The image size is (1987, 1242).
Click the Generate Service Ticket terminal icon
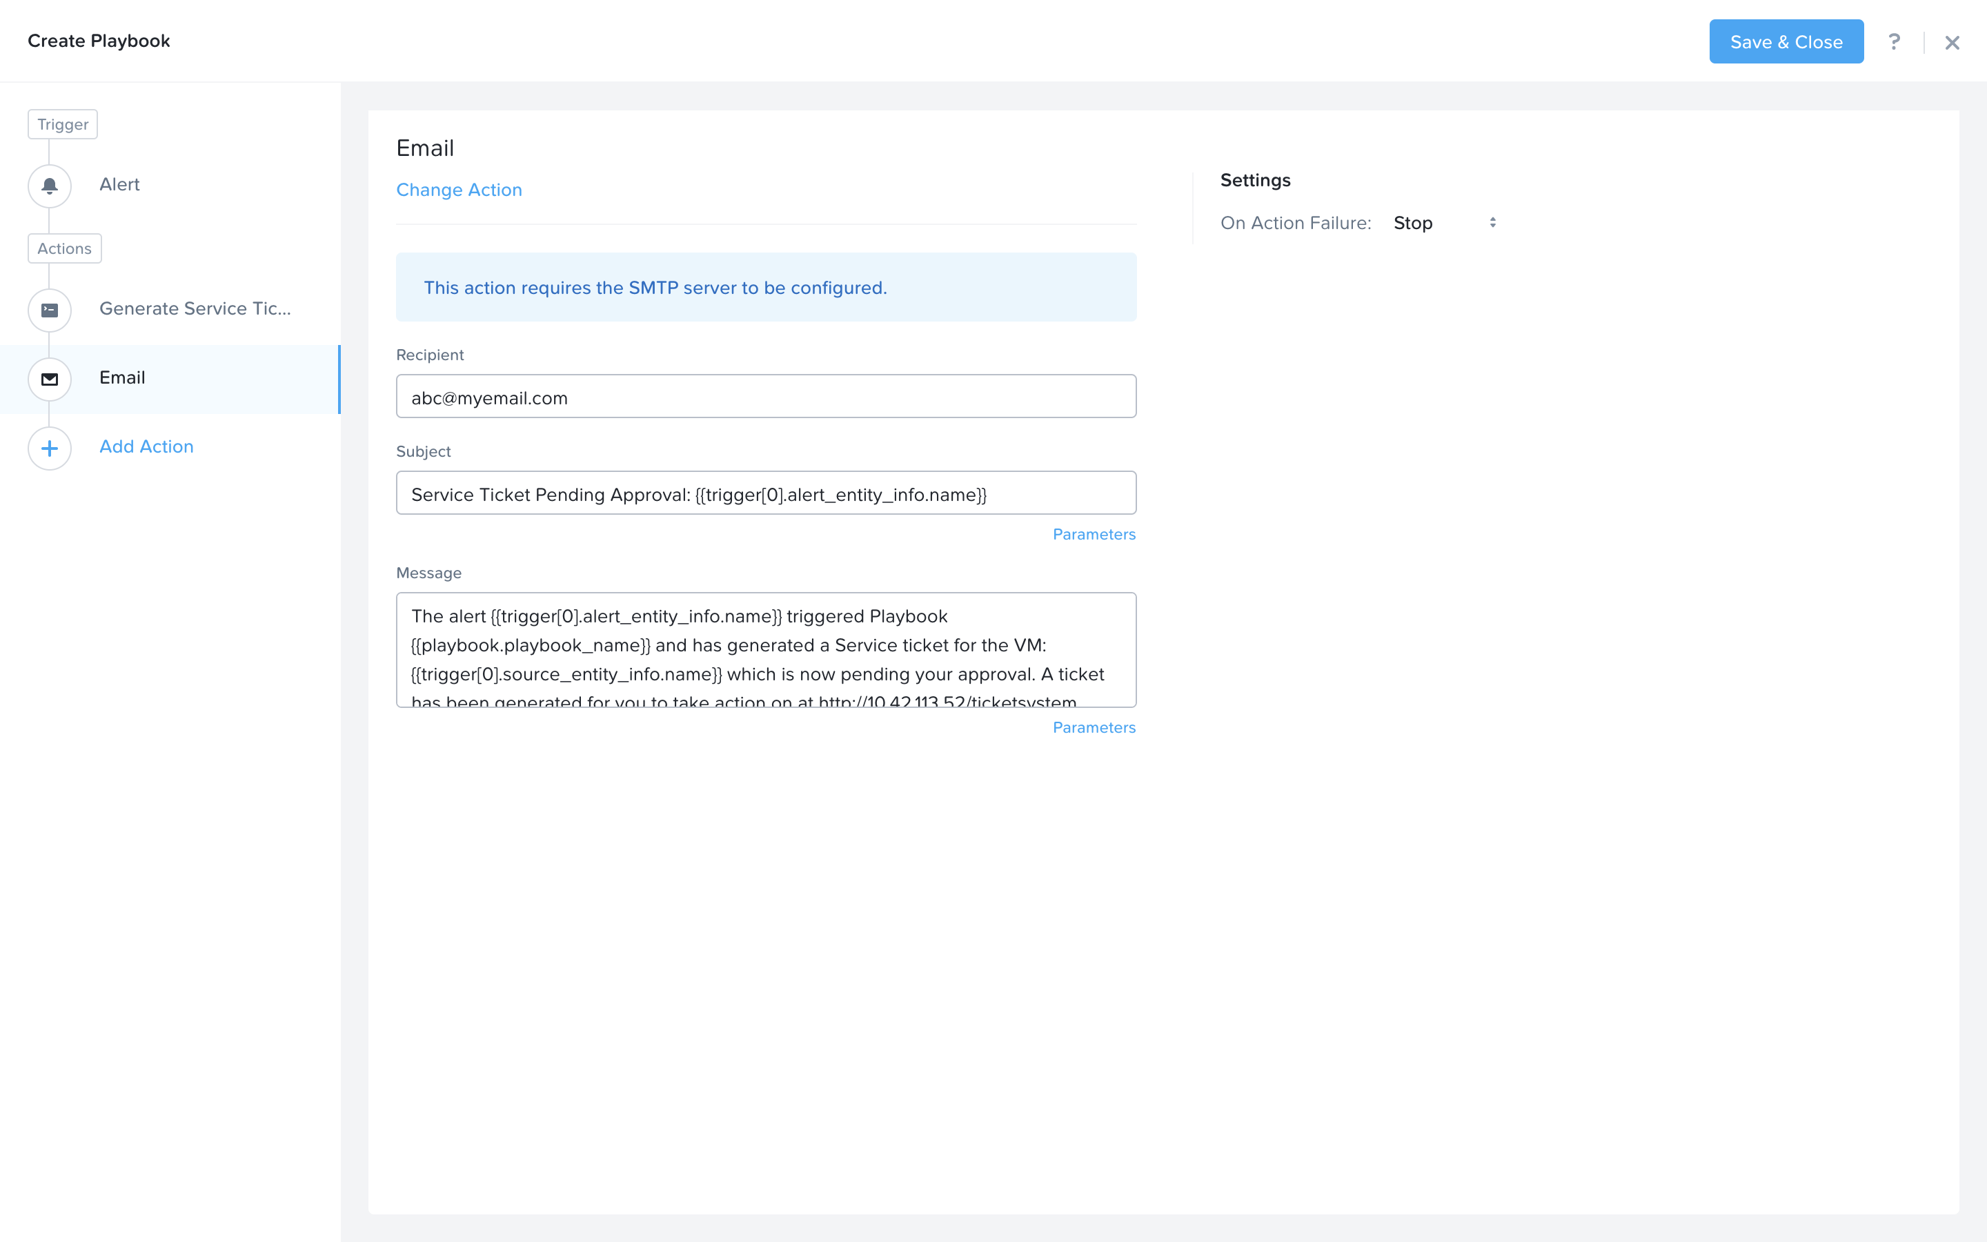pos(49,310)
